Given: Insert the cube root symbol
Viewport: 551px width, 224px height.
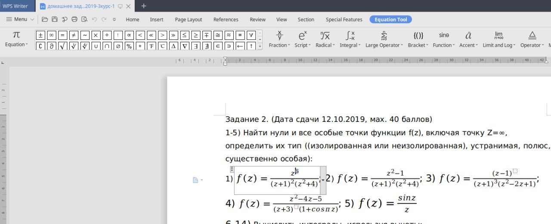Looking at the screenshot, I should [74, 45].
